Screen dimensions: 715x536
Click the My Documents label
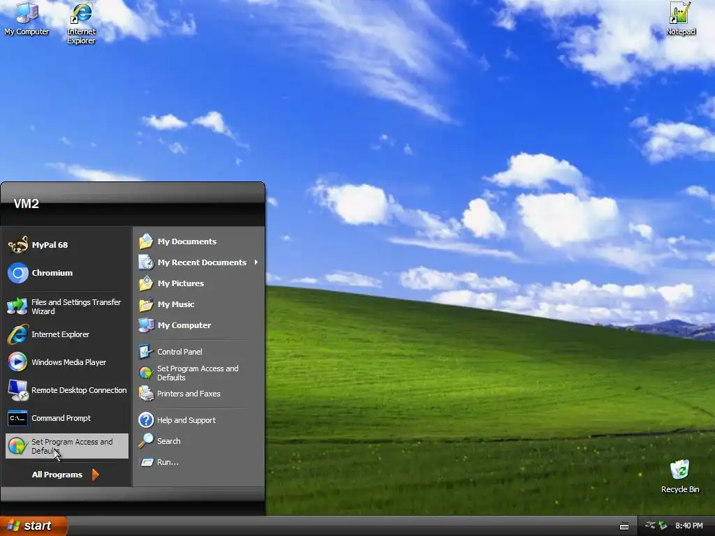[x=187, y=241]
